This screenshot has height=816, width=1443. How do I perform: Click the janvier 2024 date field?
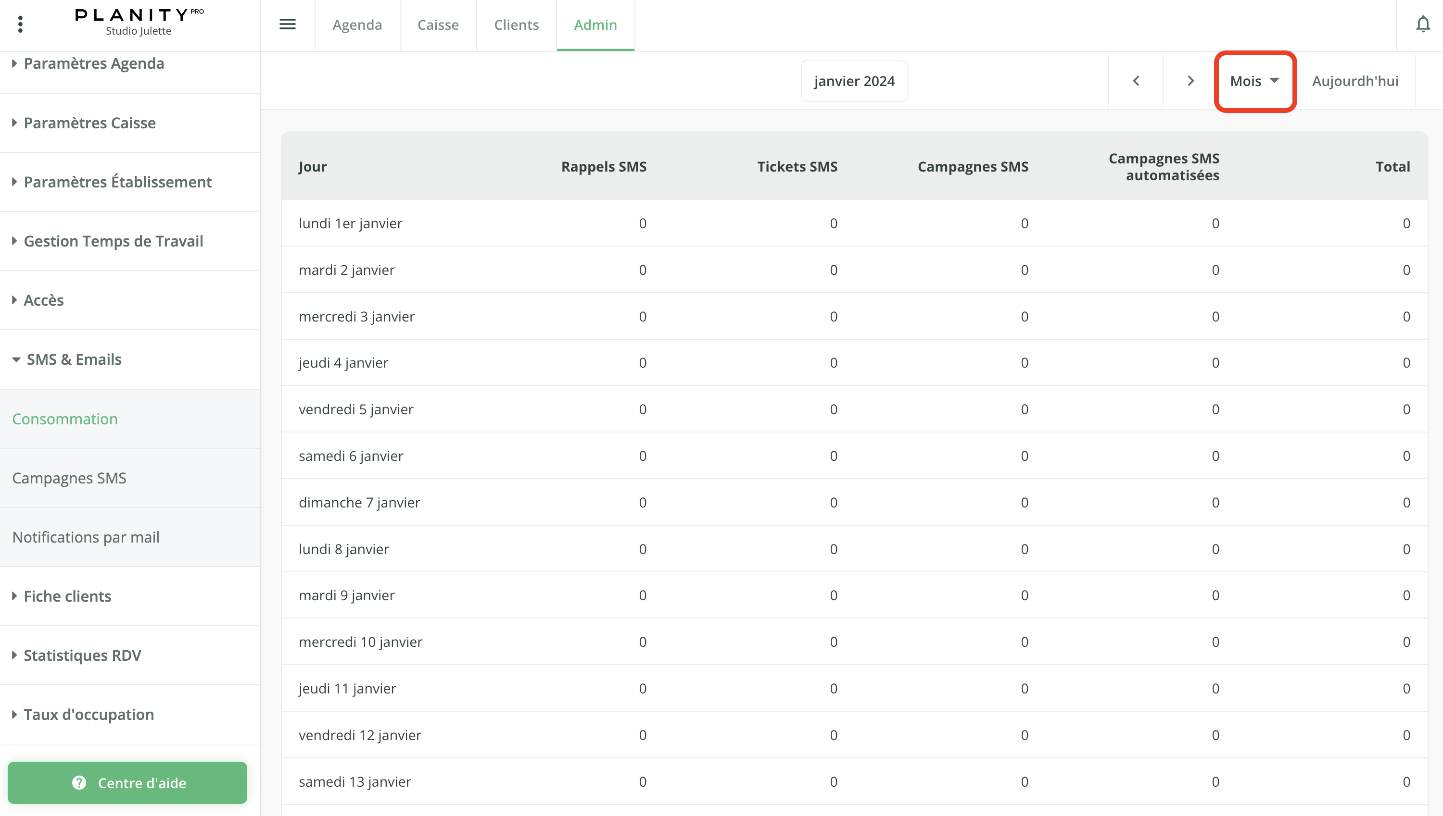(854, 81)
